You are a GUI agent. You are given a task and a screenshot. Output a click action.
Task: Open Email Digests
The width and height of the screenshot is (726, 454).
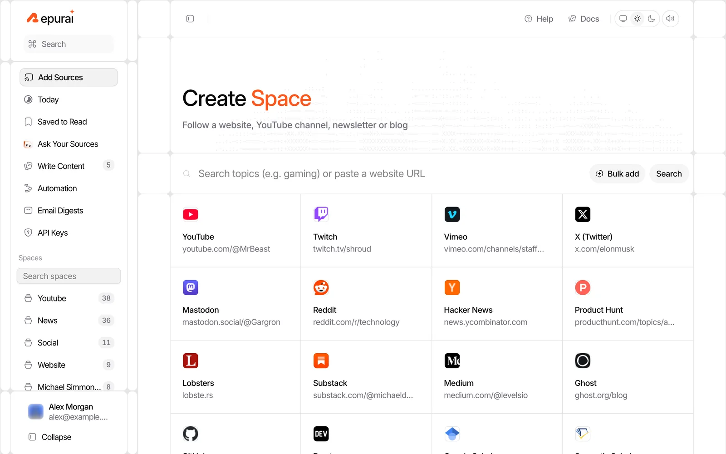pos(69,211)
